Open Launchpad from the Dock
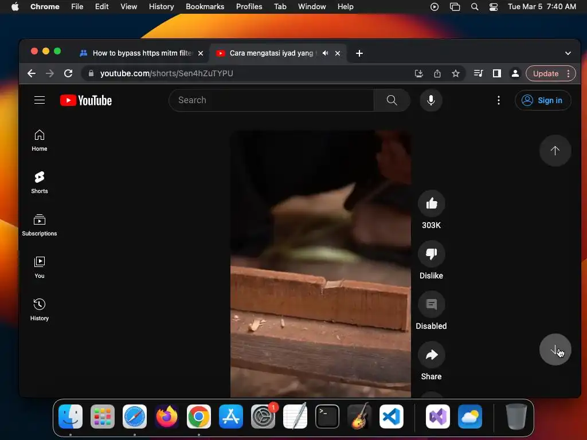 (x=103, y=417)
